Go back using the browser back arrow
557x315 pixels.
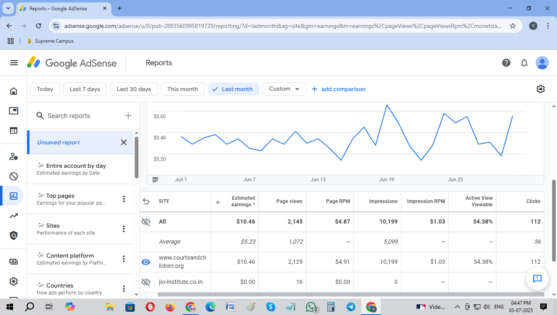[9, 26]
